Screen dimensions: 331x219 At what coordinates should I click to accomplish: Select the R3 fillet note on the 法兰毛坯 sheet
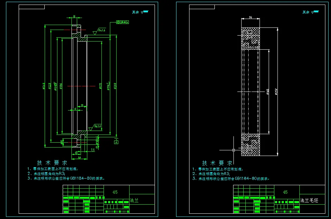coord(211,174)
